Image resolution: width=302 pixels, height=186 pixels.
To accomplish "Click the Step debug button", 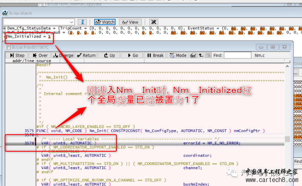I will (x=17, y=55).
